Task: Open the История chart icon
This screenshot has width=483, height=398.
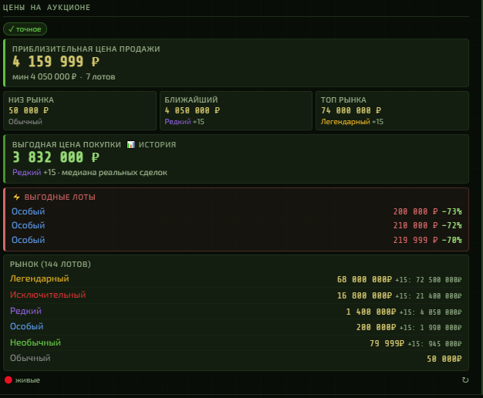Action: coord(131,144)
